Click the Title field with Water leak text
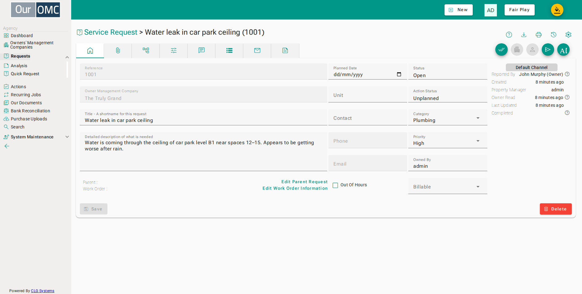Viewport: 582px width, 294px height. pos(203,118)
